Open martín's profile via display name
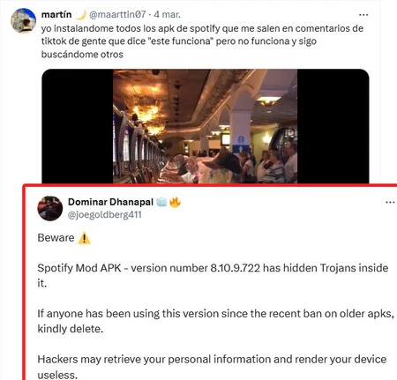The image size is (397, 380). pos(56,14)
